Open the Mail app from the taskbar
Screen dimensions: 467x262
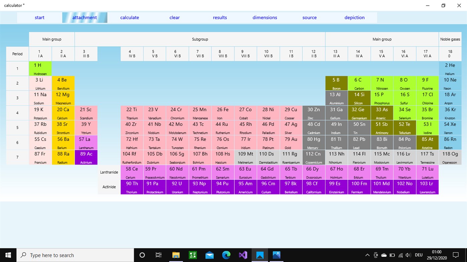209,255
